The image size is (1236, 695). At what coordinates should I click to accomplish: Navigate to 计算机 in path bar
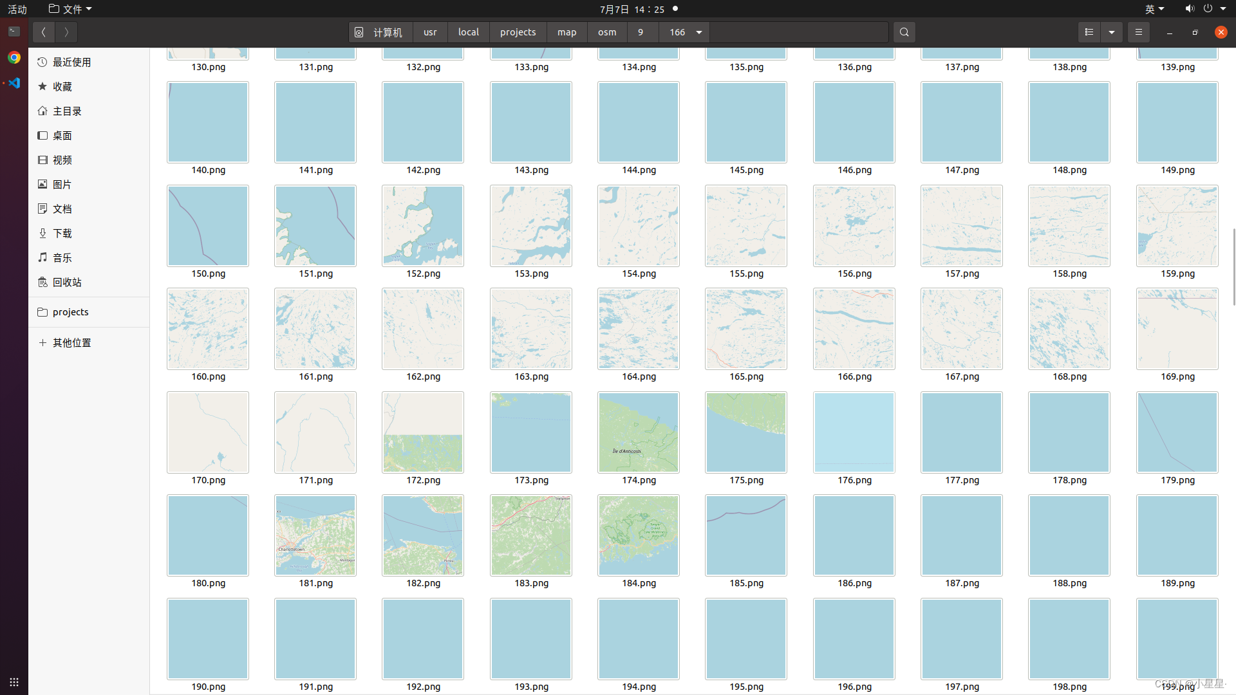point(380,32)
